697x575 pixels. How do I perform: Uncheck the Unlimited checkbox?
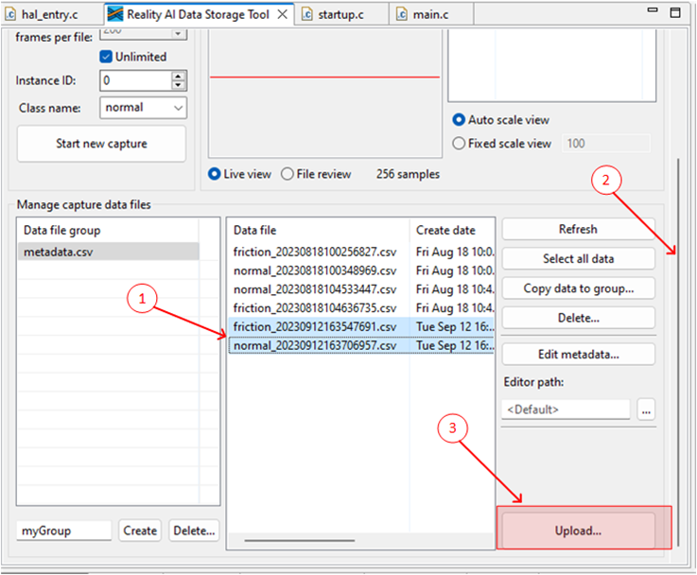tap(106, 57)
